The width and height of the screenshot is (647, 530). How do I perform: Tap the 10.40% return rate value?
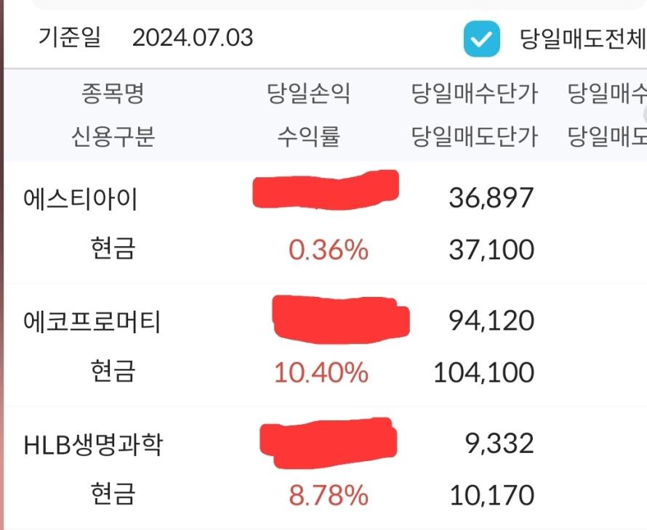pos(321,373)
